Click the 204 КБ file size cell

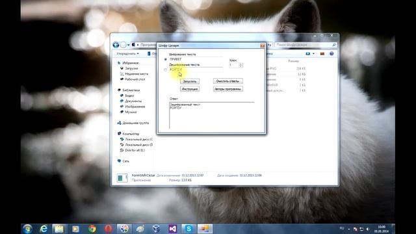point(301,68)
